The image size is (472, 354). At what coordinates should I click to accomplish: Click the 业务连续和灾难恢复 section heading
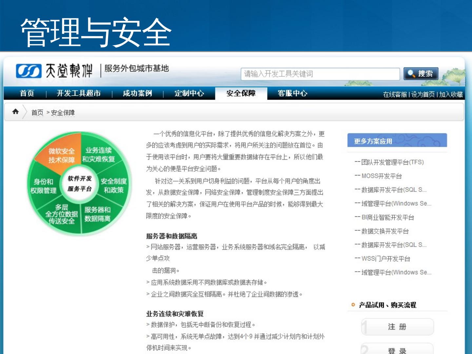(x=175, y=314)
